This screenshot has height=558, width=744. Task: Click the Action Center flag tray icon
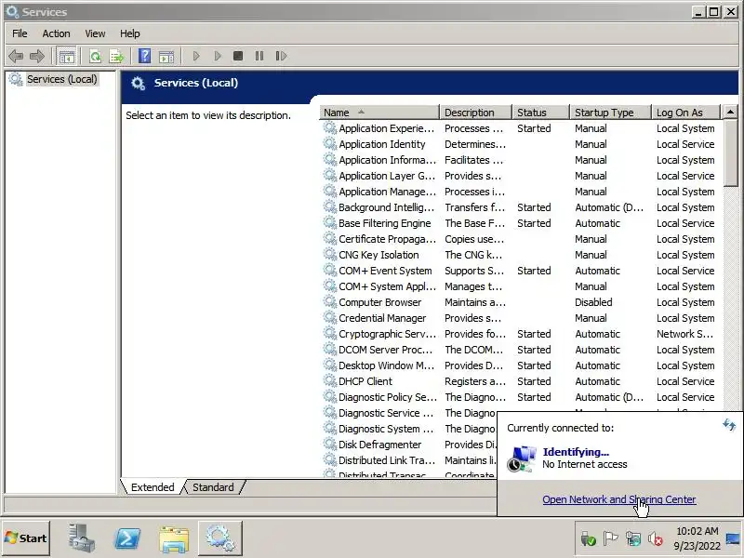pos(610,538)
